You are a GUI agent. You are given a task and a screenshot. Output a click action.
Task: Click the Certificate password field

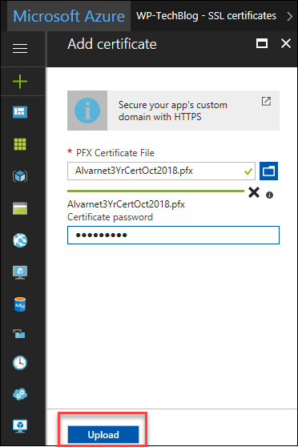pos(173,236)
